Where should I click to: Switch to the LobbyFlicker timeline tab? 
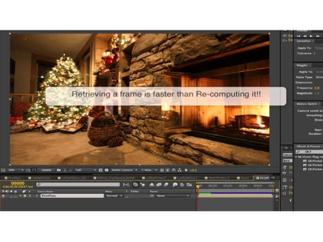pos(39,178)
